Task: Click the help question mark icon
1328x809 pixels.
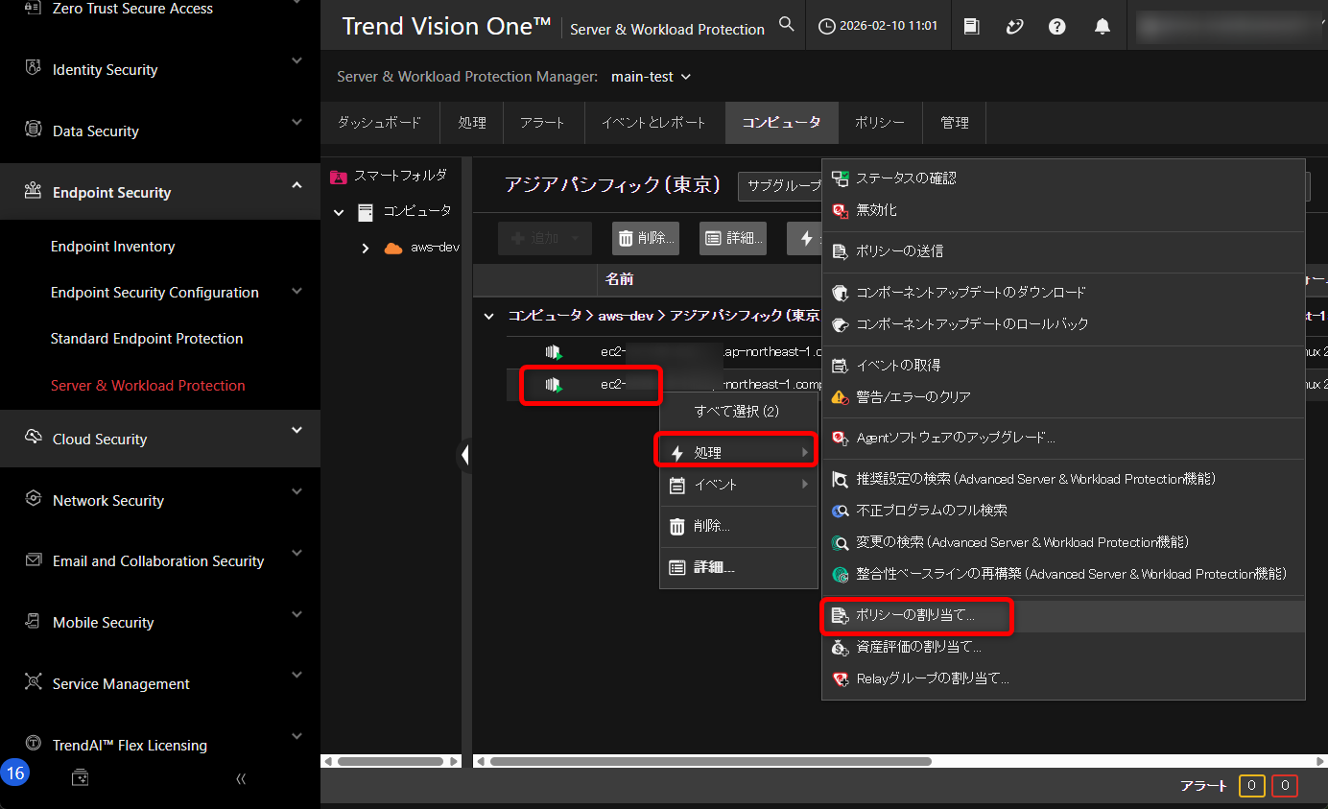Action: point(1056,26)
